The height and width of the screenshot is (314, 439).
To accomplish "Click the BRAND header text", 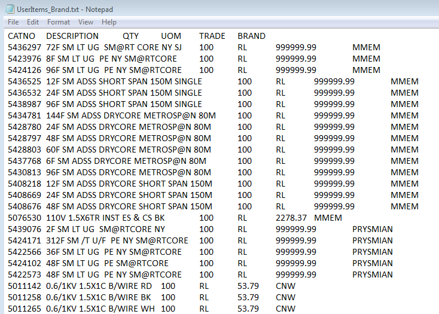I will [251, 36].
